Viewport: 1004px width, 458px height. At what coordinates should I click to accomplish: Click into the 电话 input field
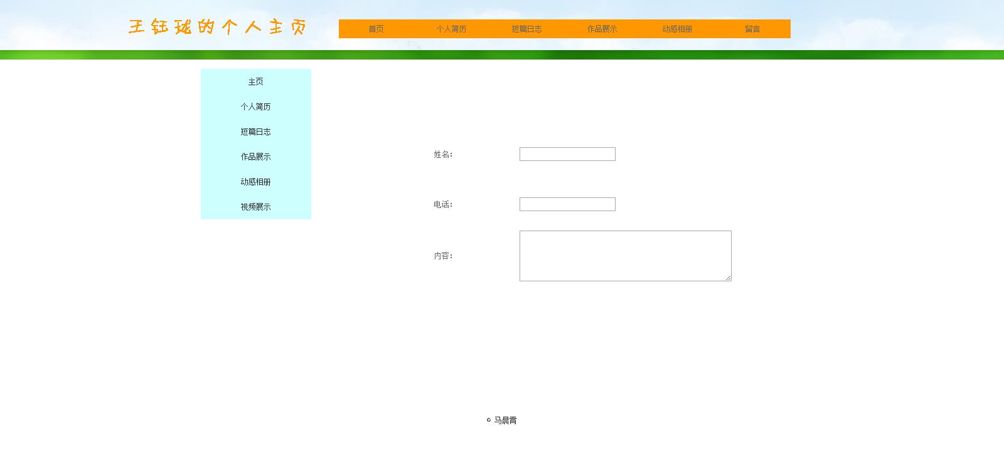(567, 204)
